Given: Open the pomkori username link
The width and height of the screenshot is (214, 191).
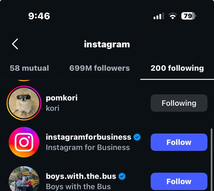Looking at the screenshot, I should (62, 98).
